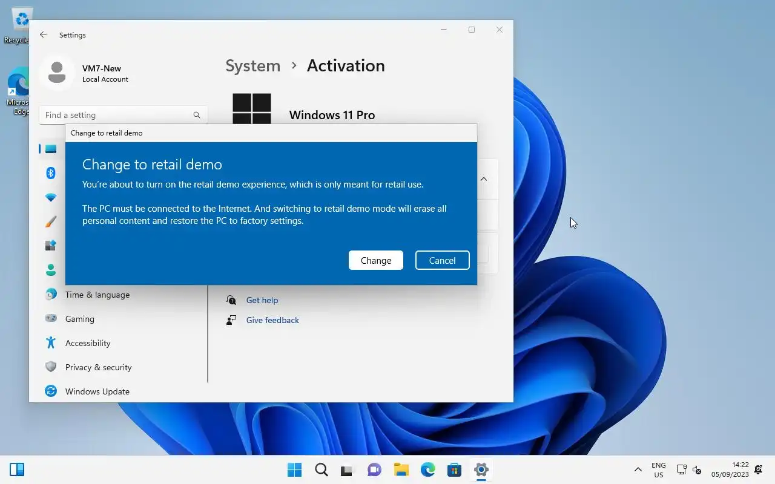Open the Start menu
This screenshot has height=484, width=775.
click(x=295, y=469)
